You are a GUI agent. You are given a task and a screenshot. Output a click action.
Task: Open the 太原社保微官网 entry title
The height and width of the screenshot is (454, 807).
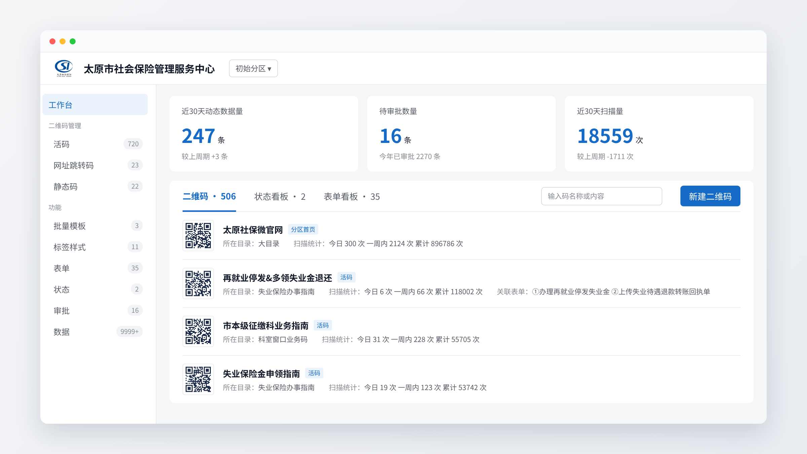(x=253, y=230)
